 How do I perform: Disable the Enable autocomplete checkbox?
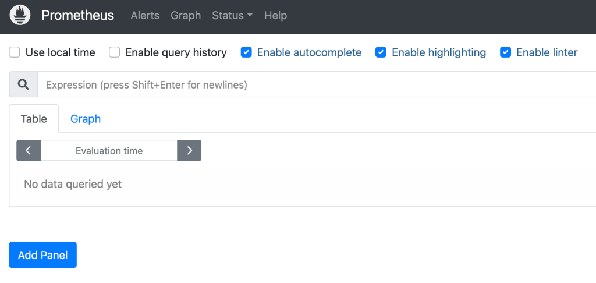click(x=246, y=52)
